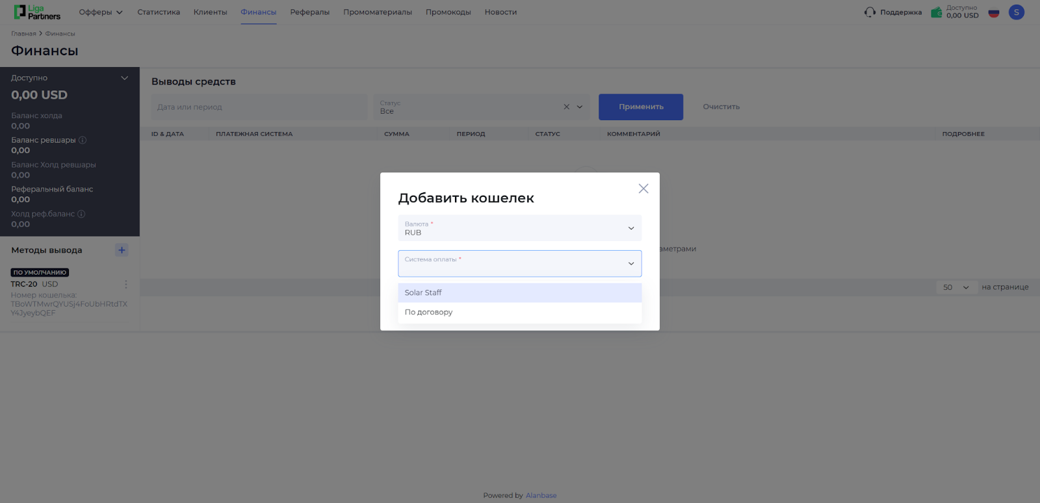Open the Новости tab
Viewport: 1040px width, 503px height.
(x=500, y=12)
